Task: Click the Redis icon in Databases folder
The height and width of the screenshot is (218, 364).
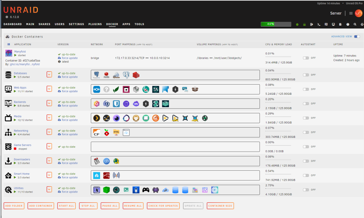Action: coord(106,75)
